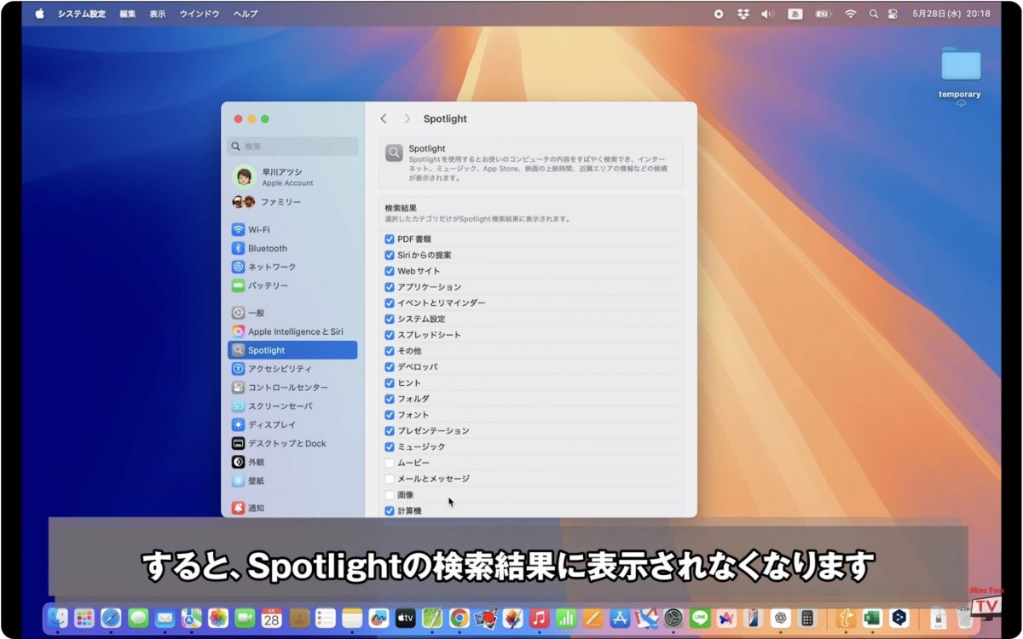Check the メールとメッセージ checkbox

click(390, 479)
